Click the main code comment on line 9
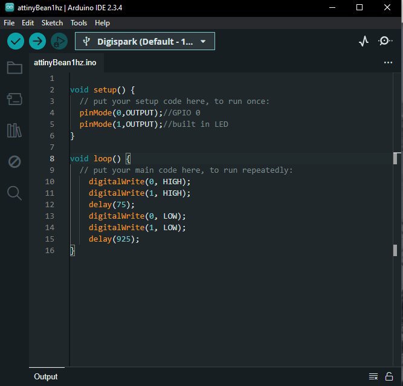The width and height of the screenshot is (403, 386). click(186, 170)
